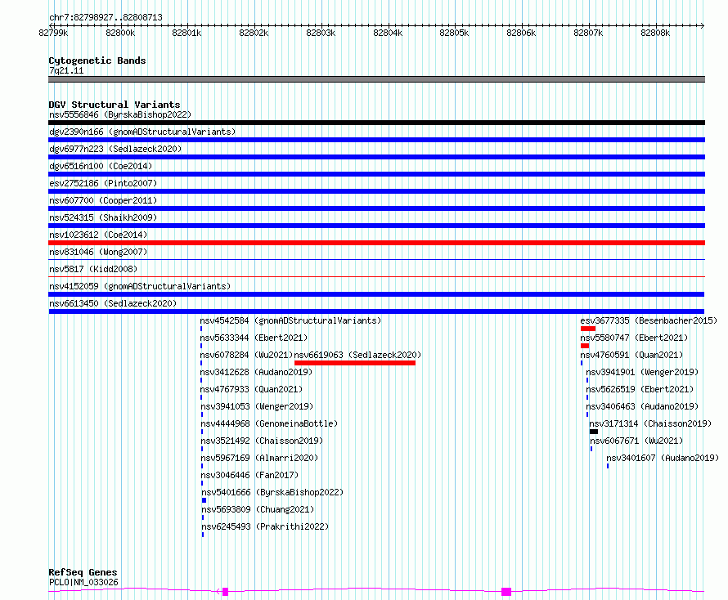
Task: Open nsv3401607 (Audano2019) variant
Action: tap(663, 458)
